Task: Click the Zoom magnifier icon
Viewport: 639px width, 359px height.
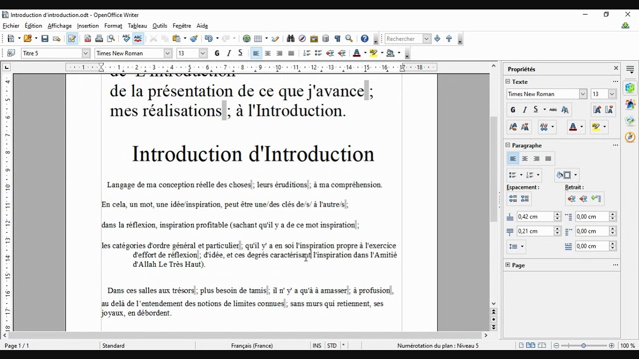Action: 349,38
